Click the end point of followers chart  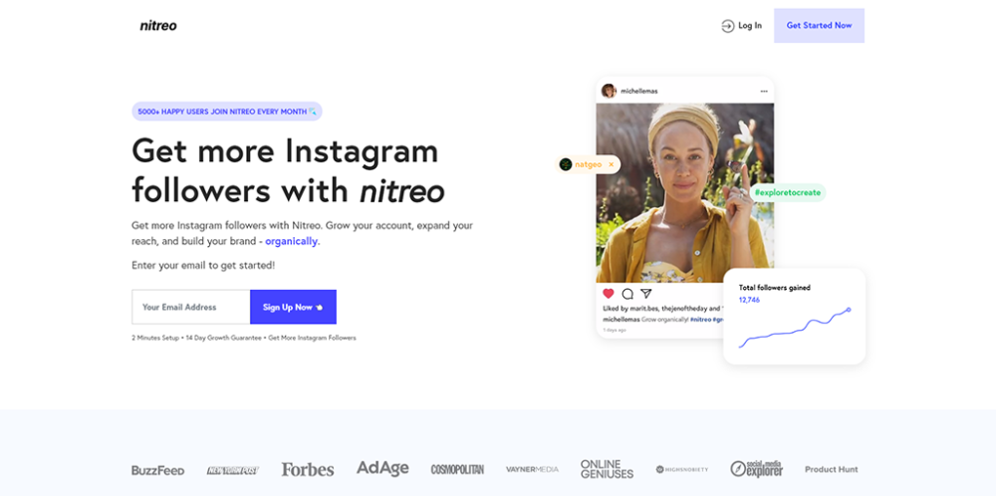click(849, 310)
